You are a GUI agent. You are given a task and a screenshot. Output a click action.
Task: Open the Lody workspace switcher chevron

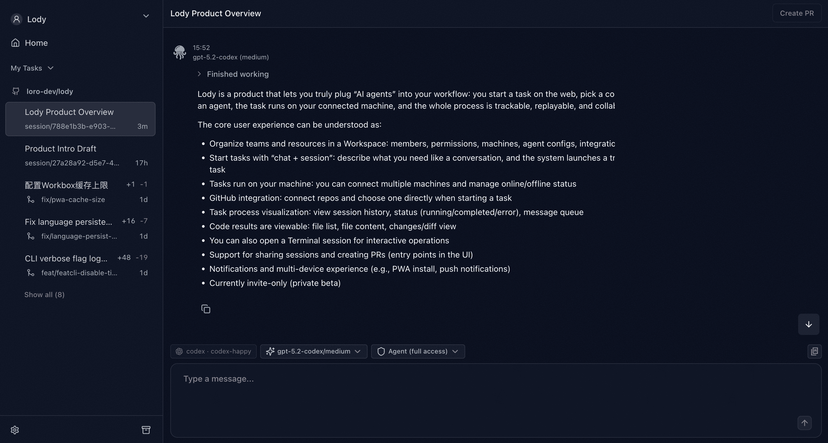[146, 16]
